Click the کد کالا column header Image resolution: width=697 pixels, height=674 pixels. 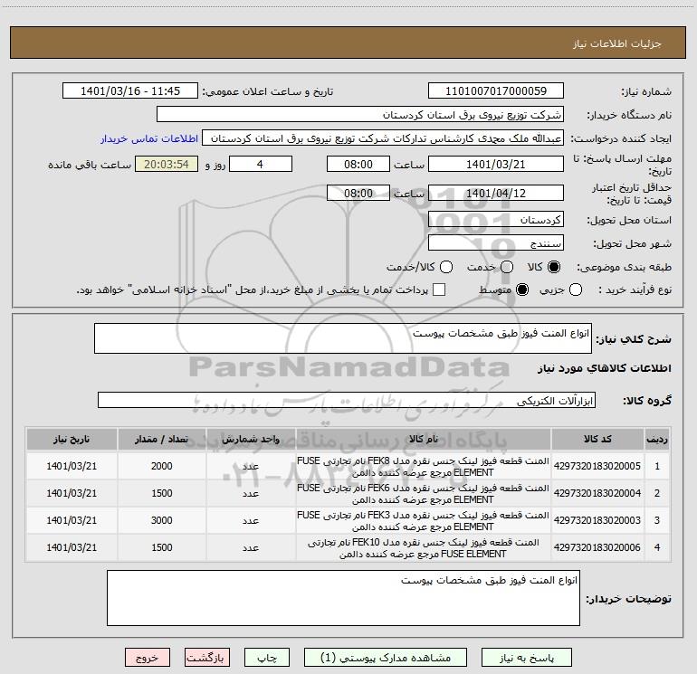(597, 439)
